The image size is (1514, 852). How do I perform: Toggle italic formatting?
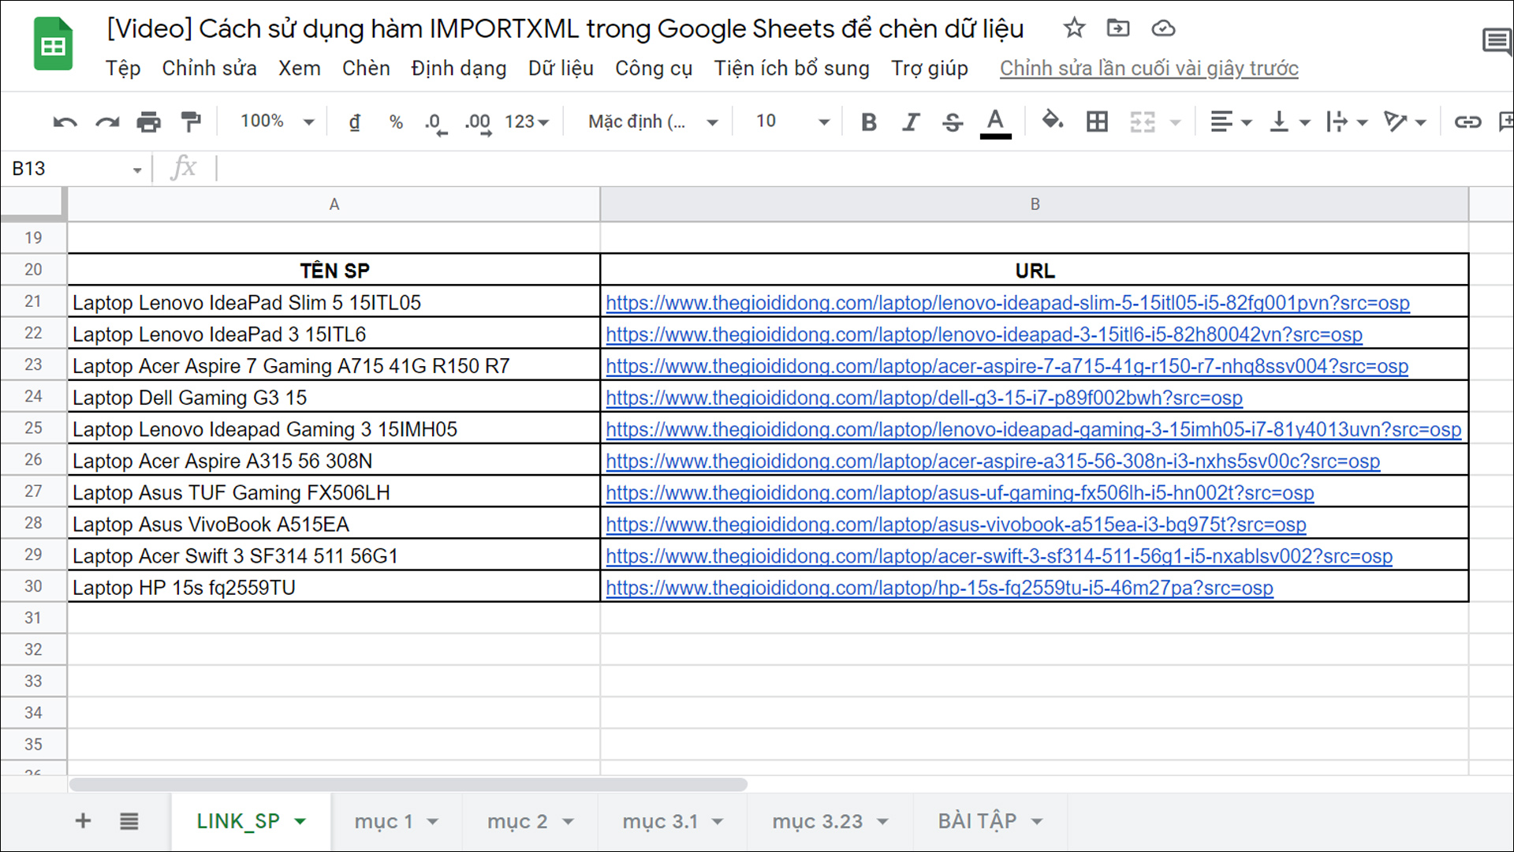[911, 122]
